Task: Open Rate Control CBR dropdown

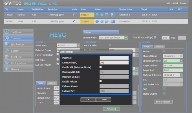Action: click(137, 50)
